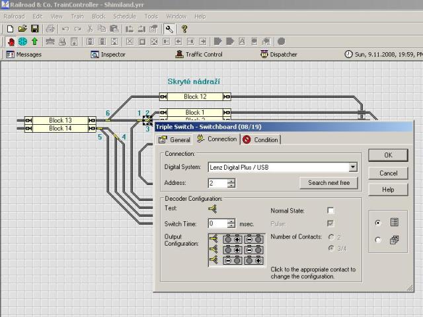Select Block 1 on the track diagram
The width and height of the screenshot is (423, 317).
(195, 112)
